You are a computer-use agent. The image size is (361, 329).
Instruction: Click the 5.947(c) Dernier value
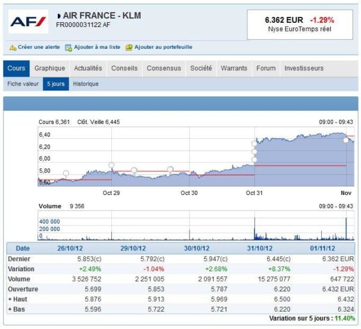[x=215, y=259]
